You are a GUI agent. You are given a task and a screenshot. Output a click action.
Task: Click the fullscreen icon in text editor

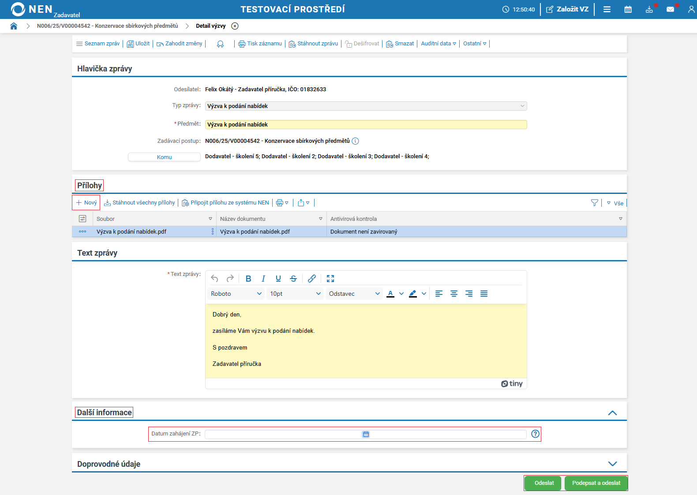(x=330, y=279)
